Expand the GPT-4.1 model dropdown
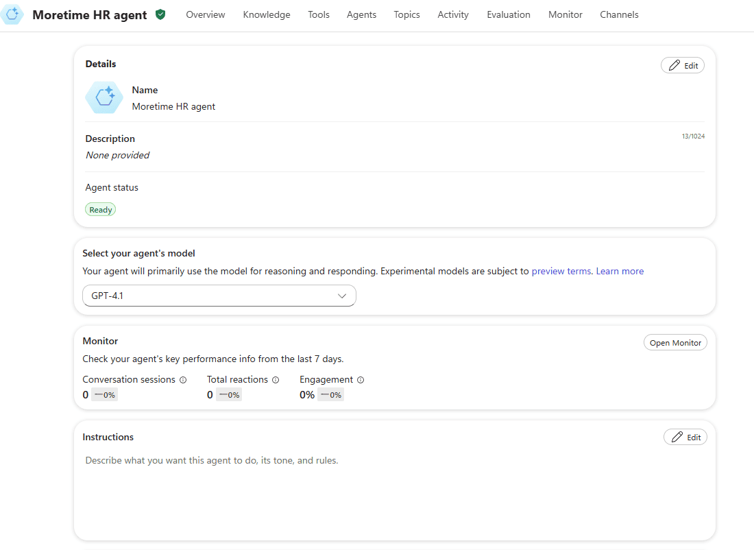Image resolution: width=754 pixels, height=550 pixels. [219, 296]
